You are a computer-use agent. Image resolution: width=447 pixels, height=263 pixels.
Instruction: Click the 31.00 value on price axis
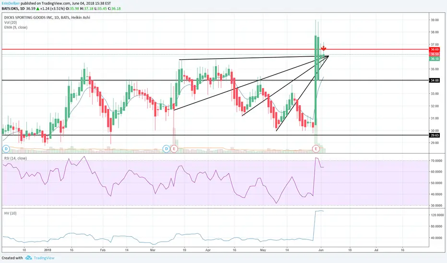(435, 118)
